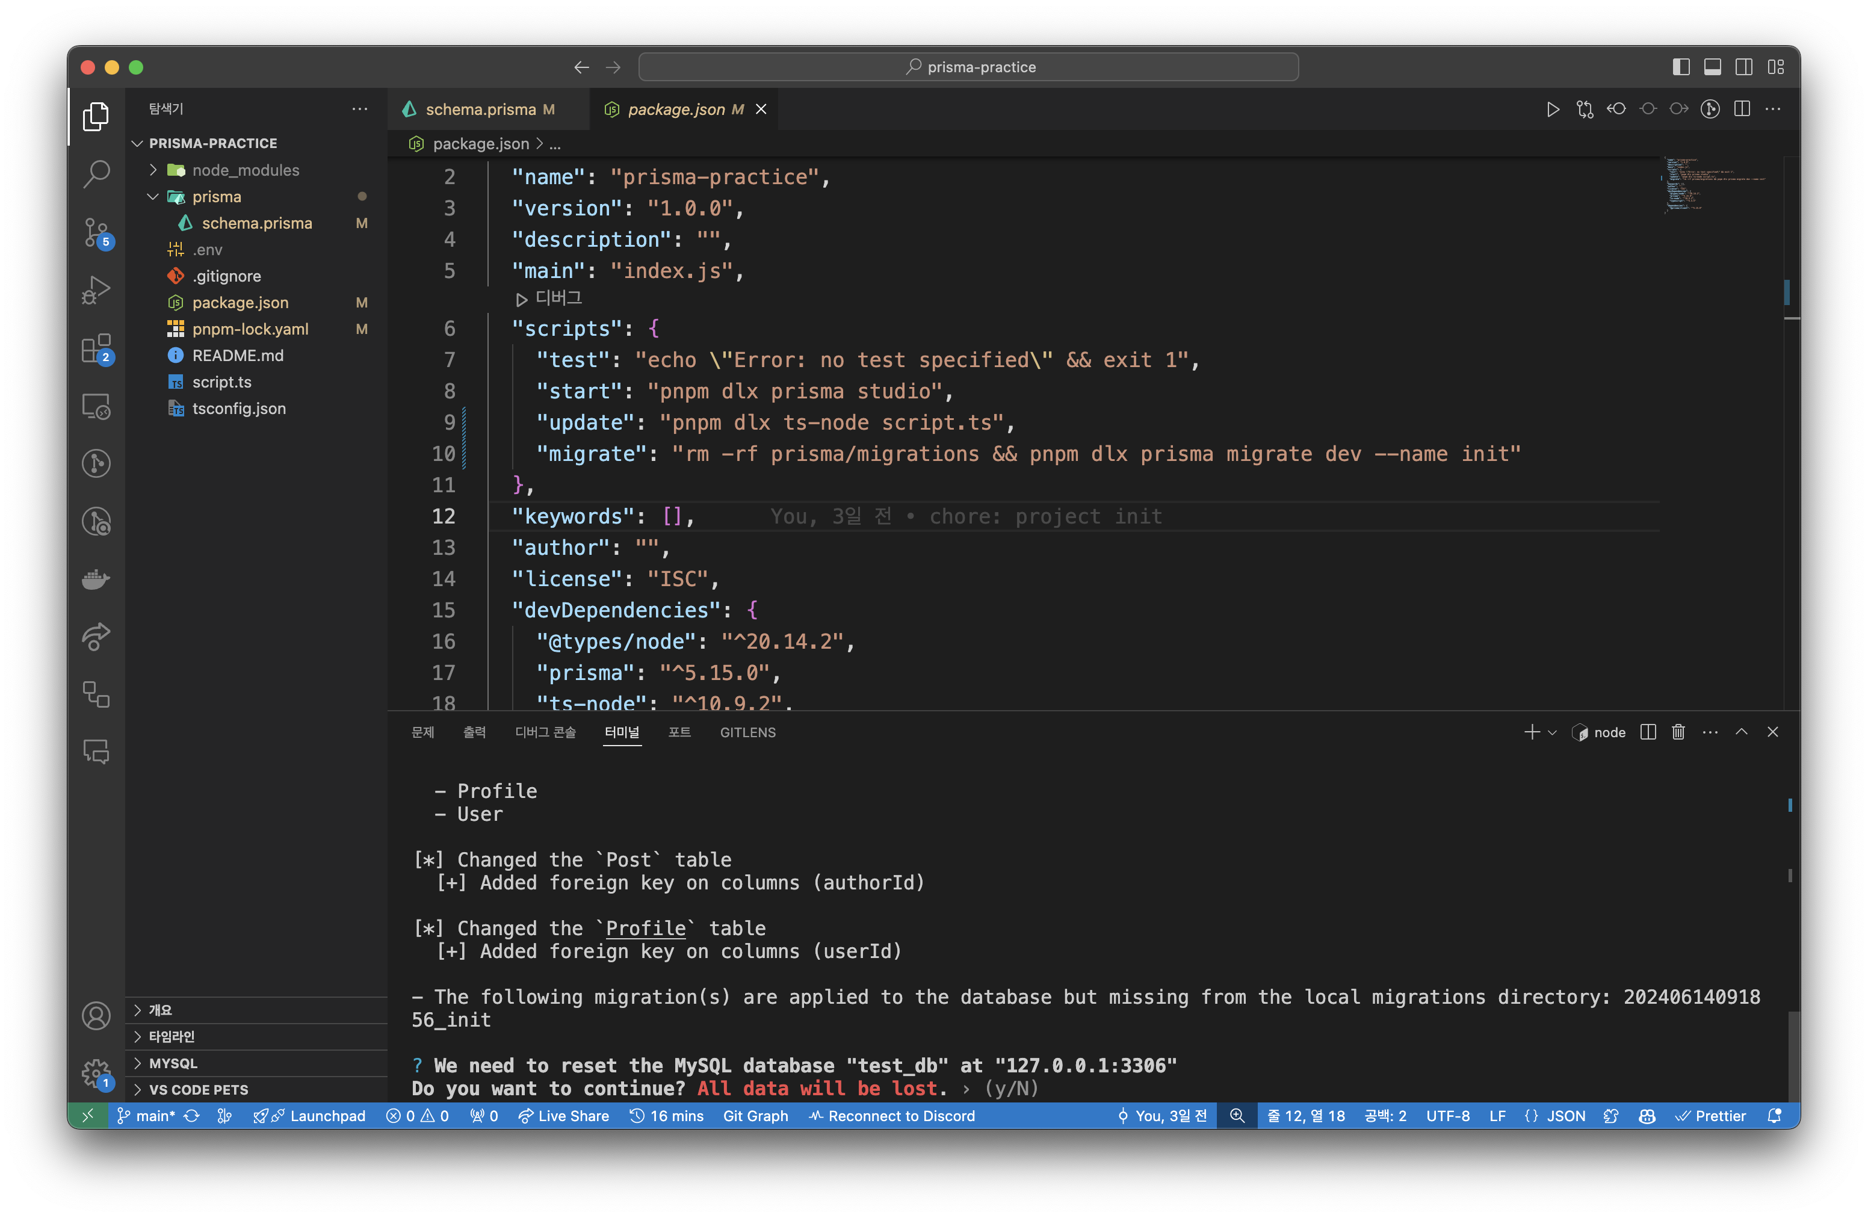The width and height of the screenshot is (1868, 1218).
Task: Toggle the secondary sidebar layout button
Action: (1743, 67)
